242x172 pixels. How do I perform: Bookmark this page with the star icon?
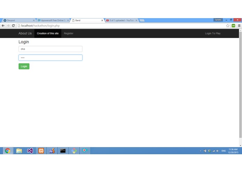coord(228,26)
